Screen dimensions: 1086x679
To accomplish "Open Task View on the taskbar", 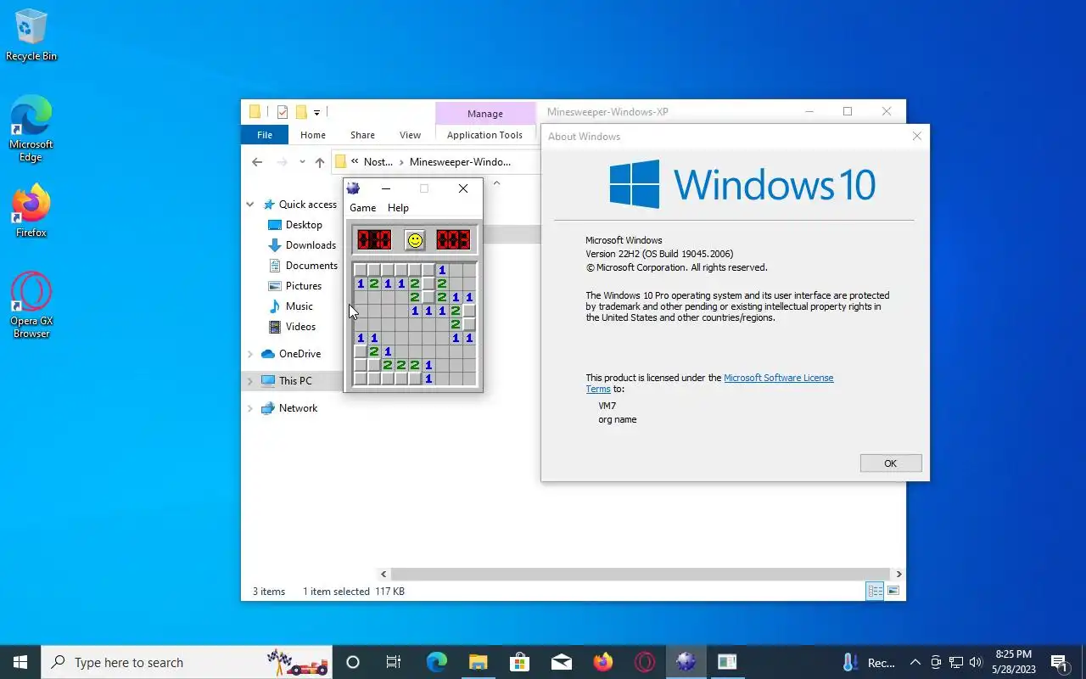I will pyautogui.click(x=394, y=662).
